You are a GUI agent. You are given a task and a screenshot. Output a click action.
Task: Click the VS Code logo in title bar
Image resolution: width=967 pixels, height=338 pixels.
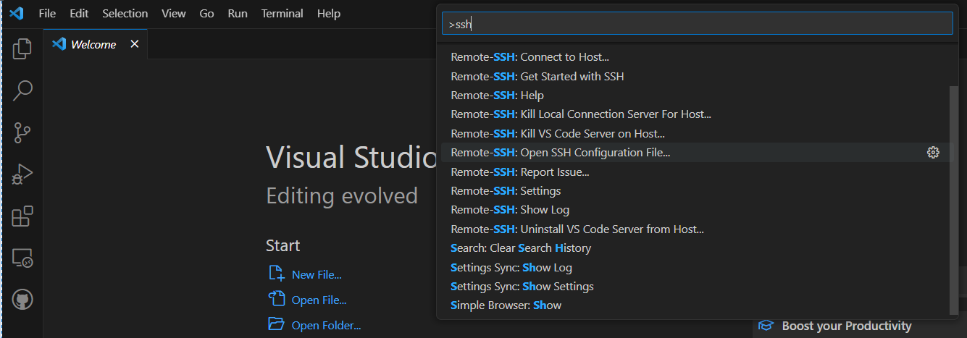[x=16, y=13]
